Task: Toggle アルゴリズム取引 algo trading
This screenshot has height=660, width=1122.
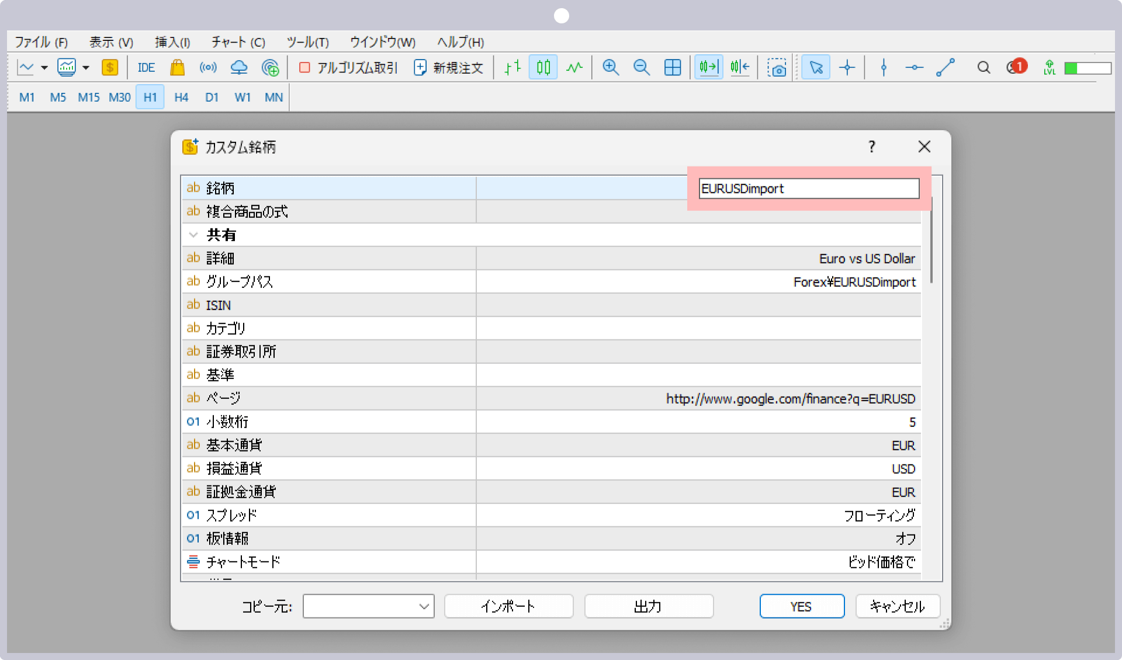Action: point(348,68)
